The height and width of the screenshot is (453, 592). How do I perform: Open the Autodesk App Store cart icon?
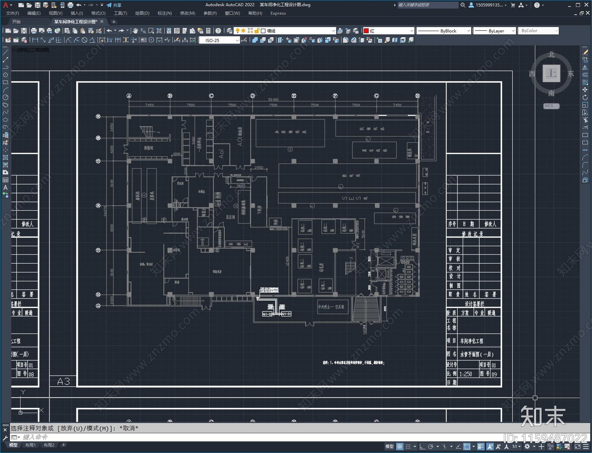coord(513,5)
